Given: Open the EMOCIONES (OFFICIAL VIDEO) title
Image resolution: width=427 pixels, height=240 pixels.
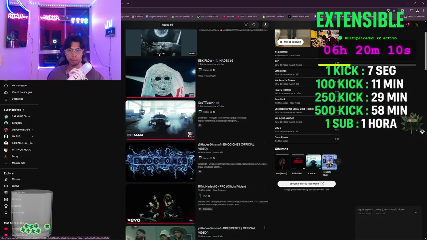Looking at the screenshot, I should [226, 147].
